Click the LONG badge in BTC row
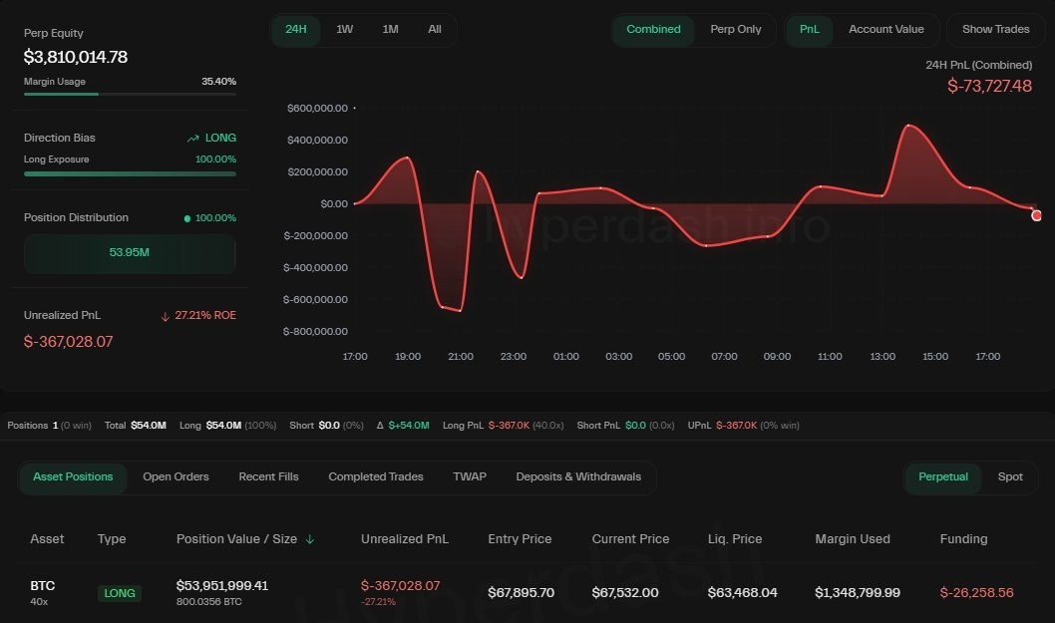Screen dimensions: 1055x623 point(120,593)
